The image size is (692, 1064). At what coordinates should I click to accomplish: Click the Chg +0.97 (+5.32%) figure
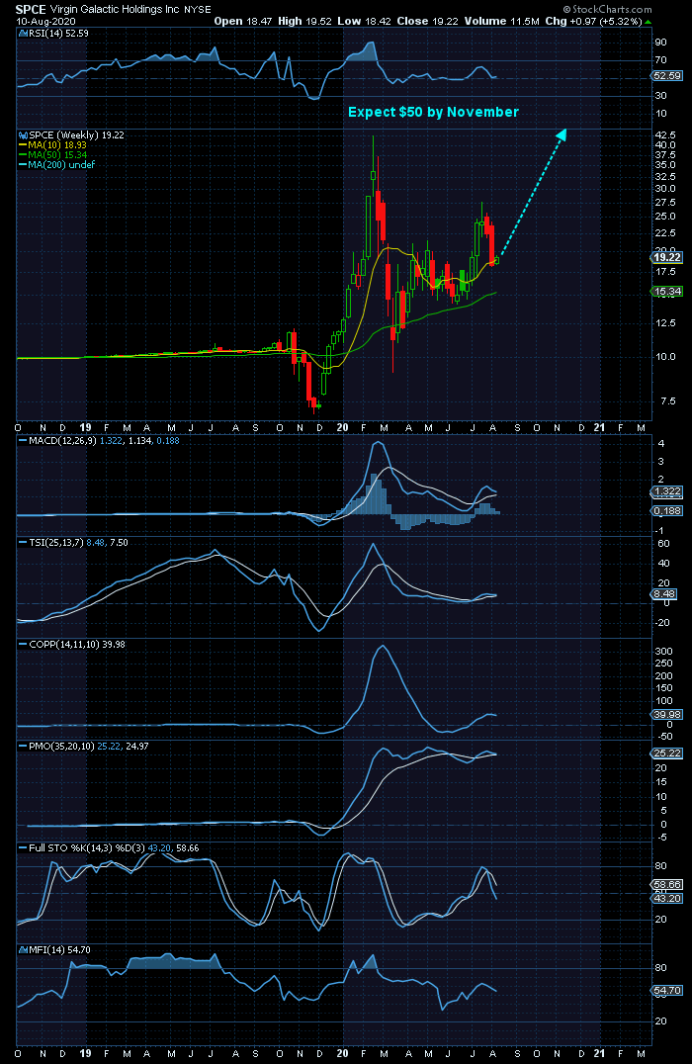click(x=593, y=21)
